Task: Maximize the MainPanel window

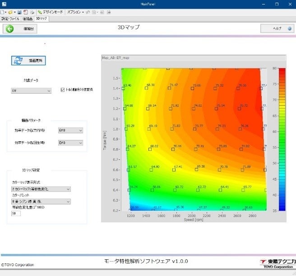Action: click(x=277, y=4)
